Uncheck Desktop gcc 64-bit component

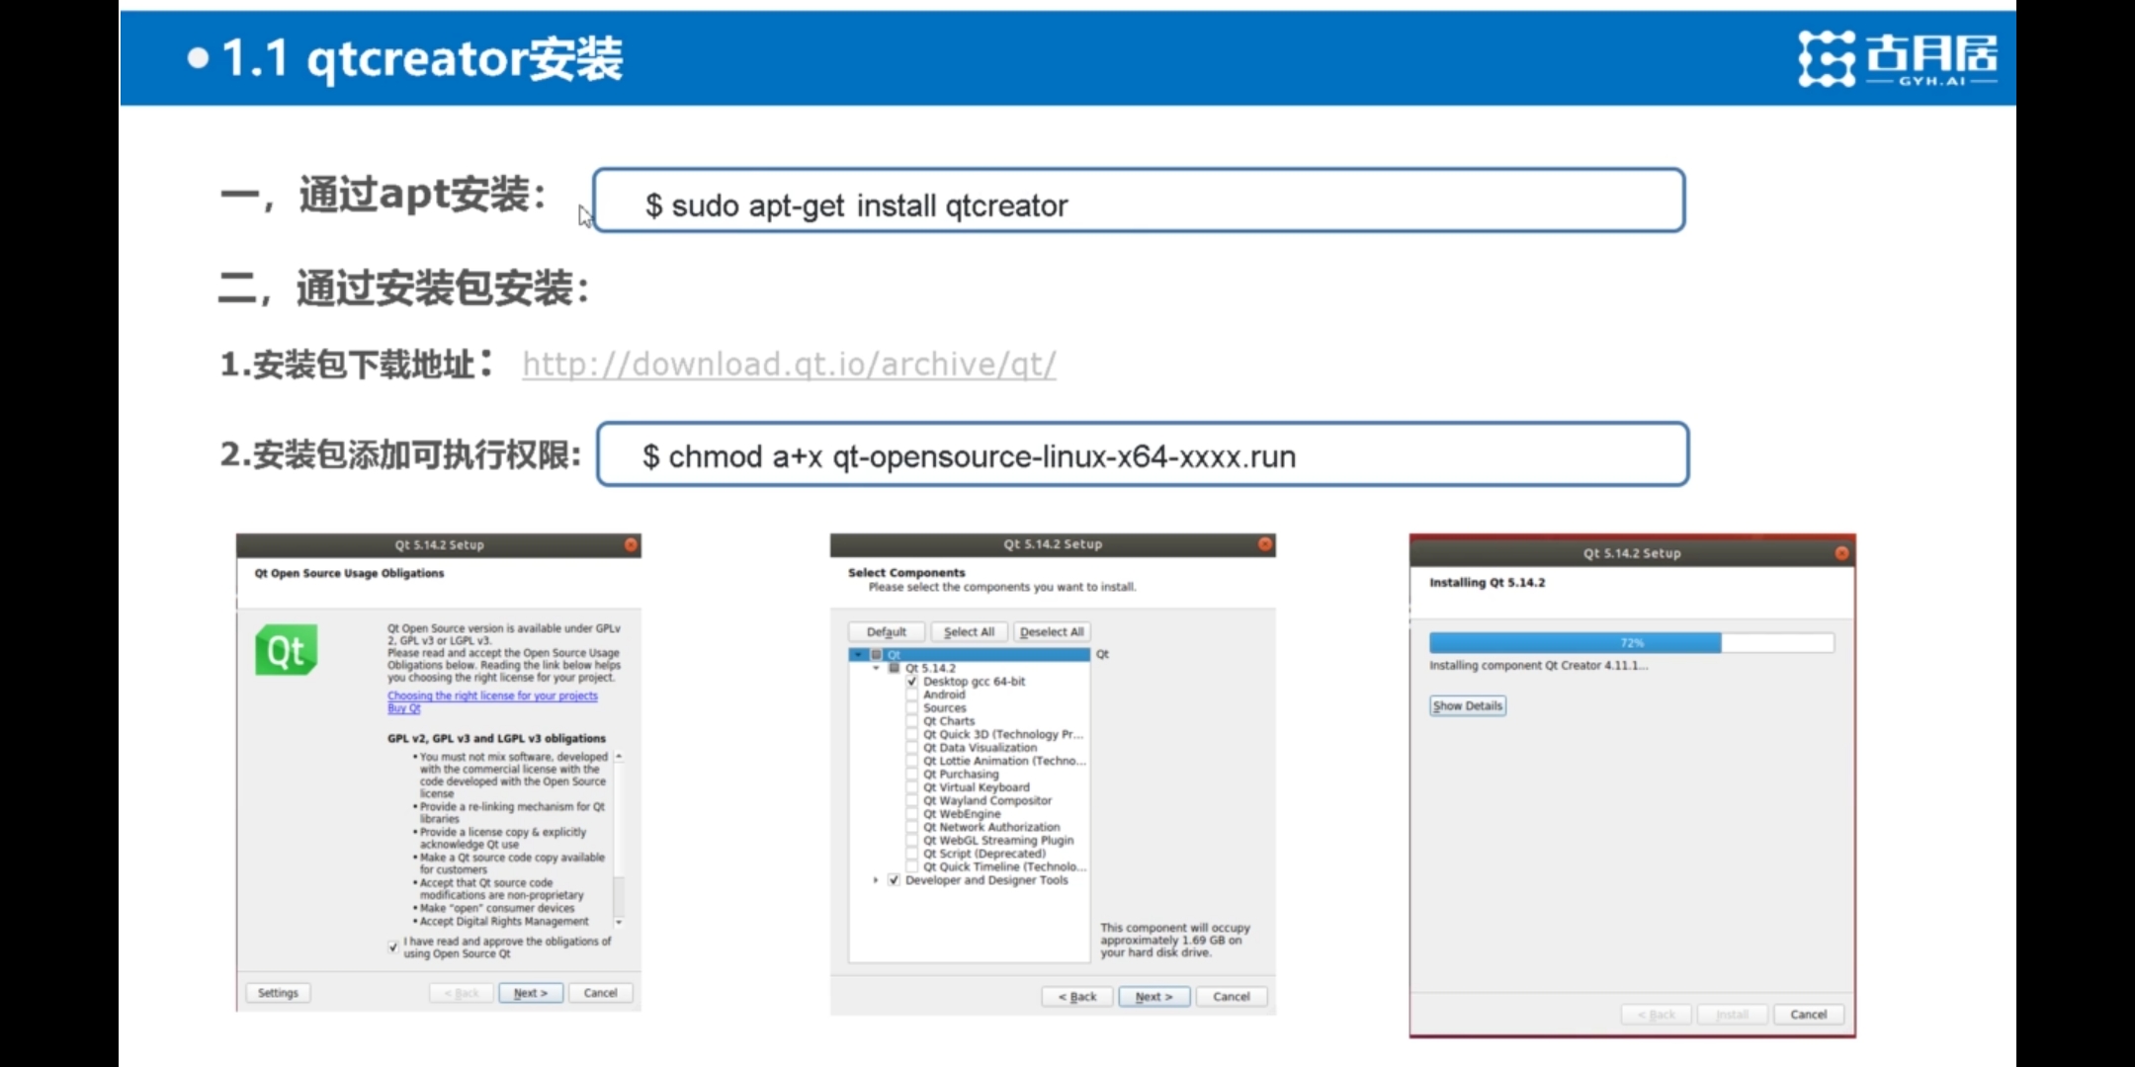[912, 682]
